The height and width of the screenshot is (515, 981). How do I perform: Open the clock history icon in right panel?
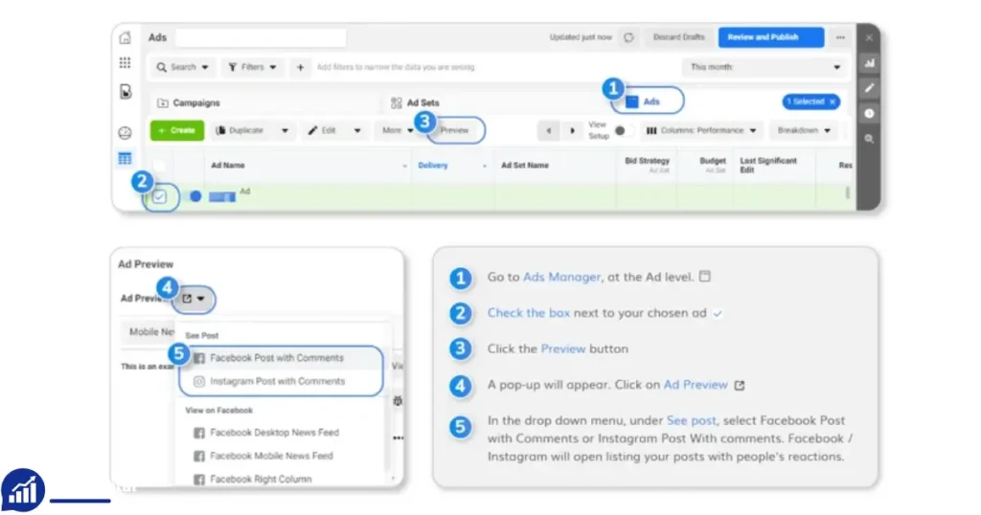(x=869, y=113)
